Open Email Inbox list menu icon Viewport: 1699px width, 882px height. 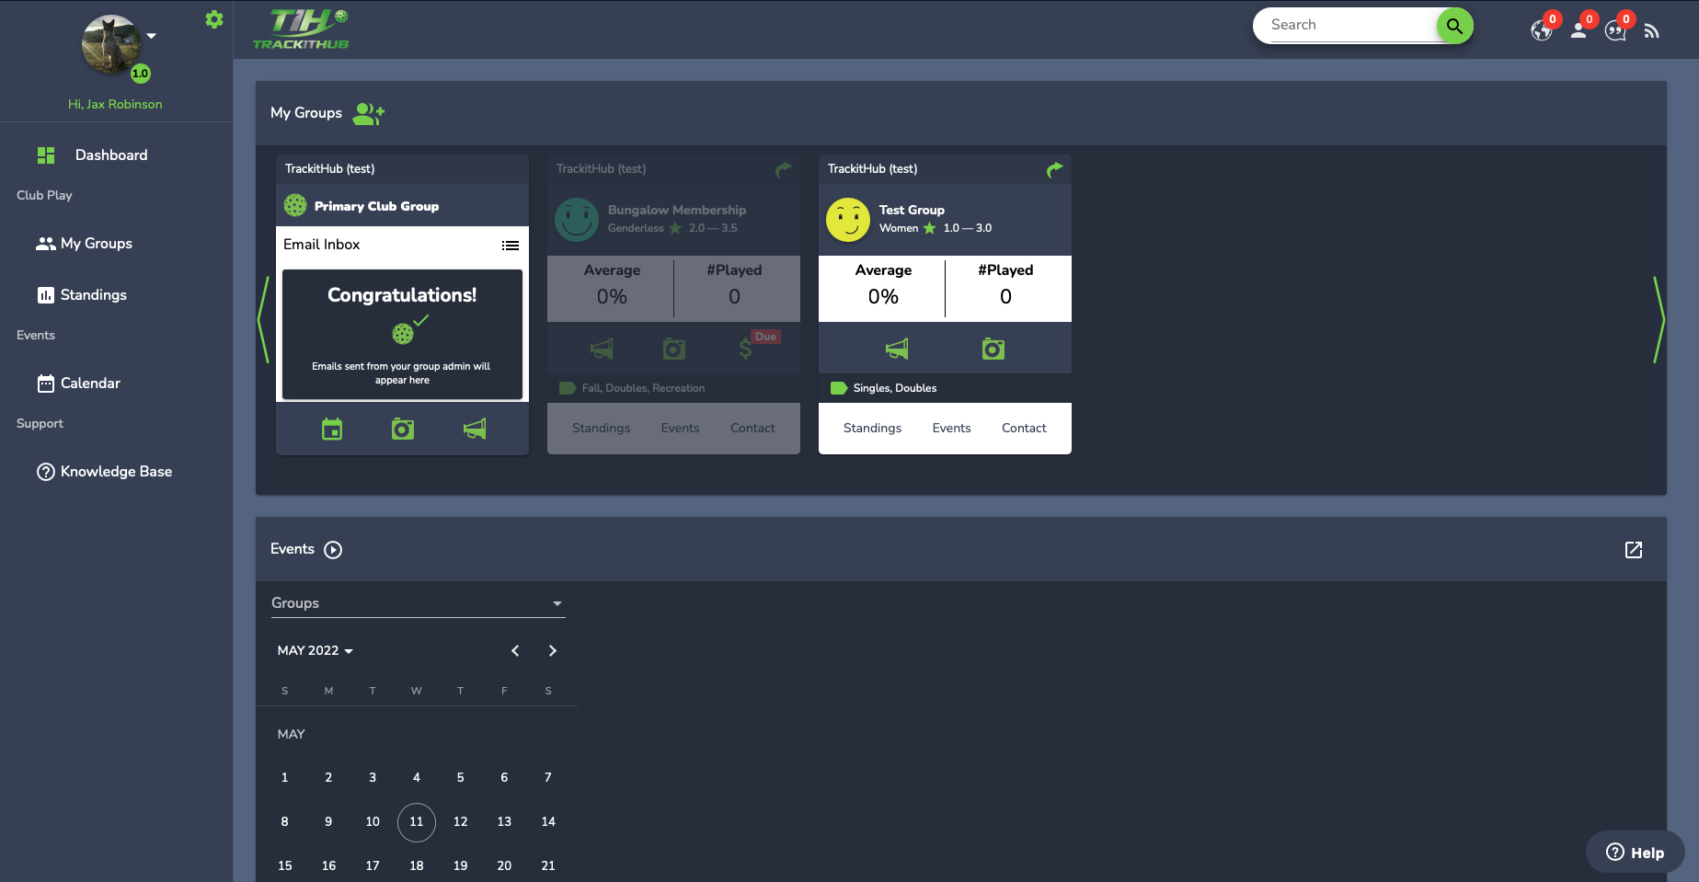click(511, 246)
